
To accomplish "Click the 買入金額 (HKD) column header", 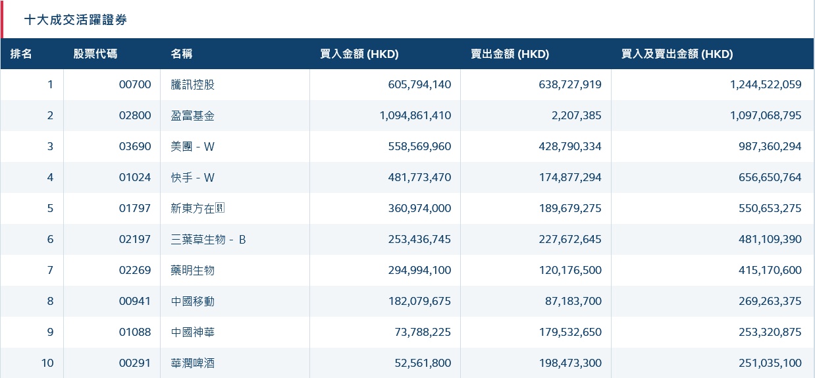I will coord(359,54).
